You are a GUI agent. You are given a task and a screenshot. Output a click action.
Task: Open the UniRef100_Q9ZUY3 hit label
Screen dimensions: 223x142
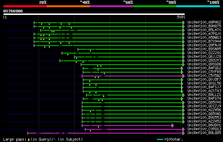204,61
